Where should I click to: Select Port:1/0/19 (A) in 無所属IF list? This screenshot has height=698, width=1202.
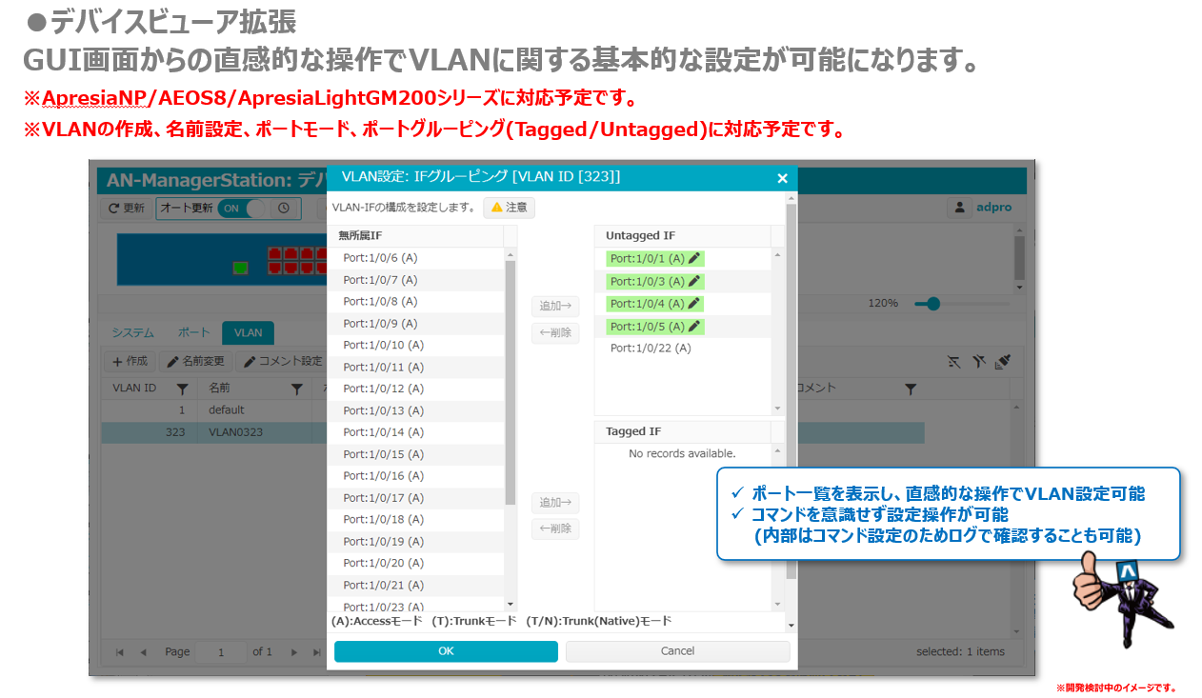click(x=415, y=542)
